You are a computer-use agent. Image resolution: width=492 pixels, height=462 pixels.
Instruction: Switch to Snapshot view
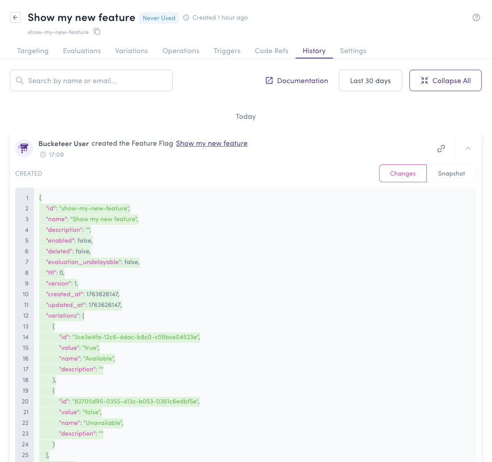[451, 173]
